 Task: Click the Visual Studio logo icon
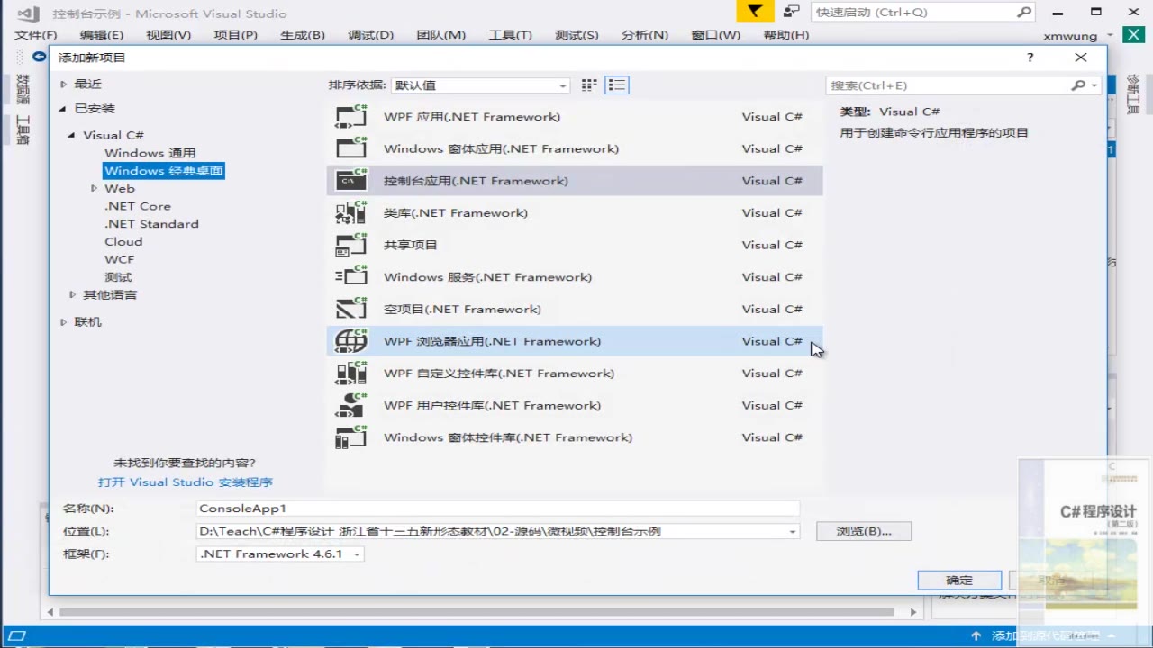[28, 13]
